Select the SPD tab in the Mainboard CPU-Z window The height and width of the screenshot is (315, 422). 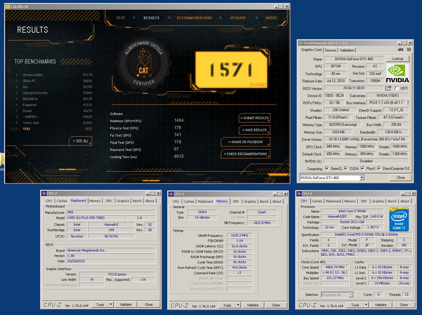tap(109, 201)
